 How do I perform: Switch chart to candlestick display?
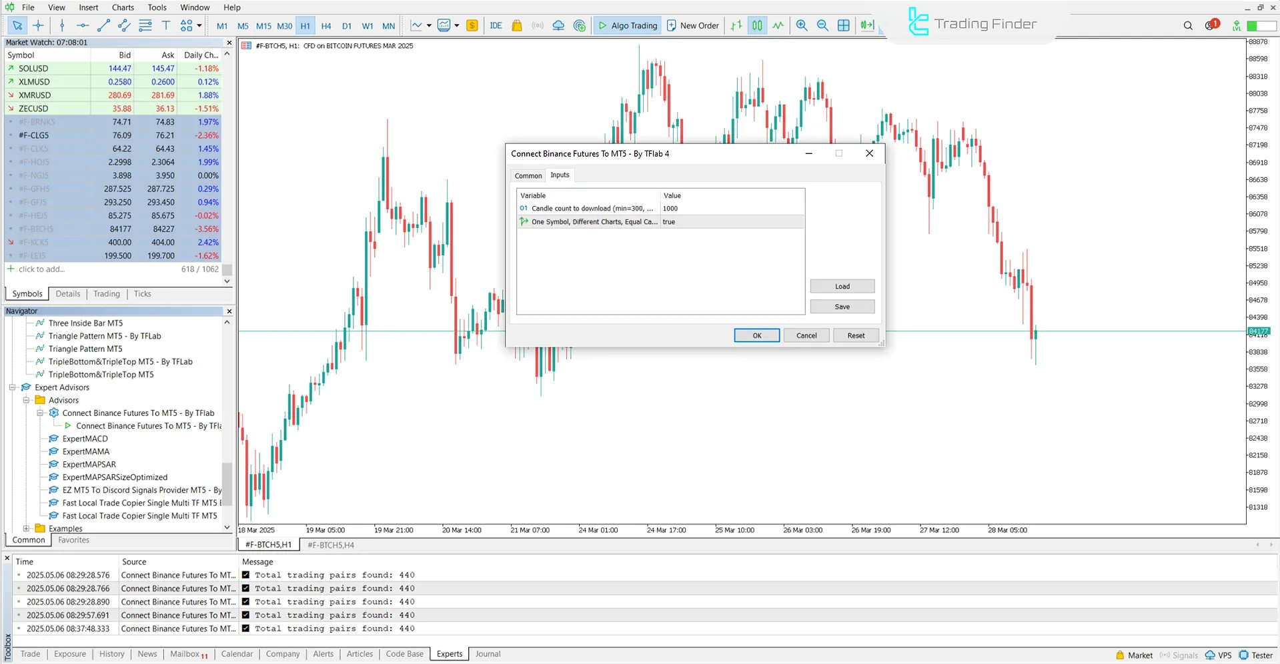tap(757, 25)
